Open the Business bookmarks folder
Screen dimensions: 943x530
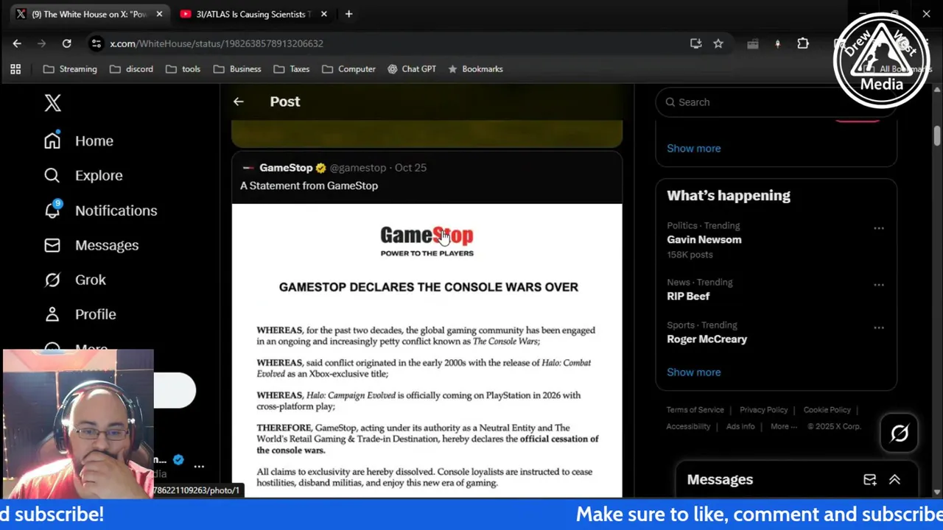pyautogui.click(x=237, y=69)
